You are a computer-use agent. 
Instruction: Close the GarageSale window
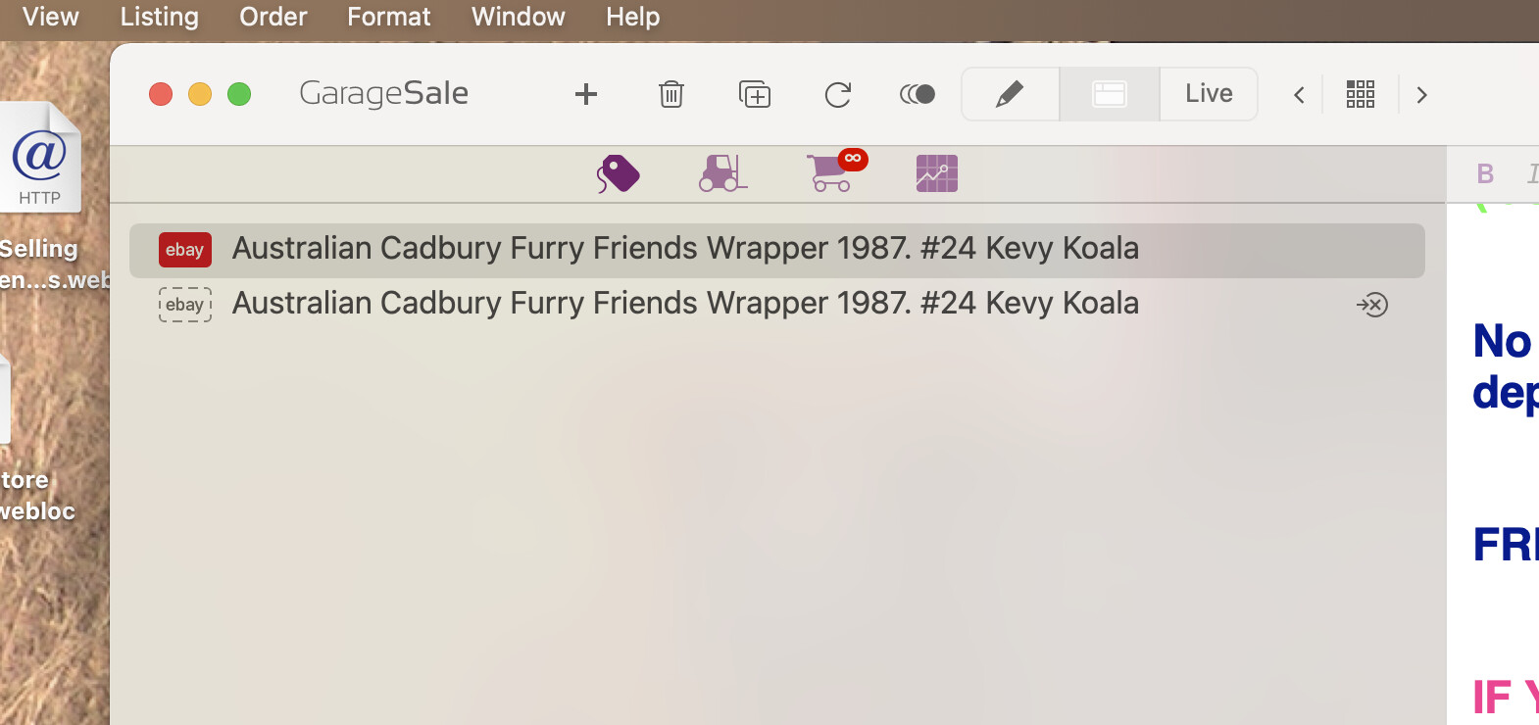[161, 94]
